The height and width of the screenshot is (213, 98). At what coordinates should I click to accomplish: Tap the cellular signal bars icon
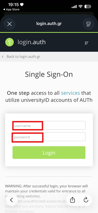(x=74, y=6)
